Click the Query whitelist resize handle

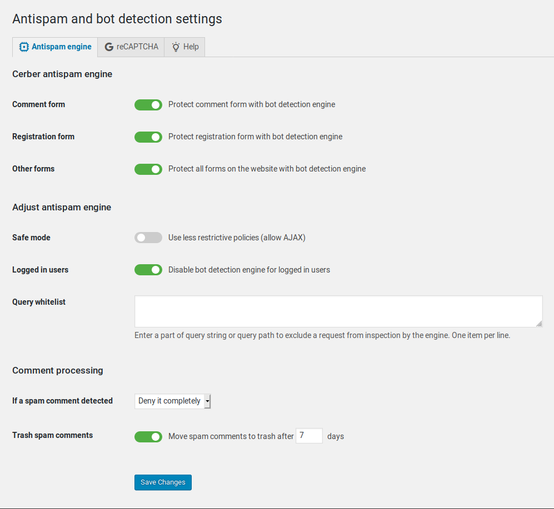pos(539,324)
